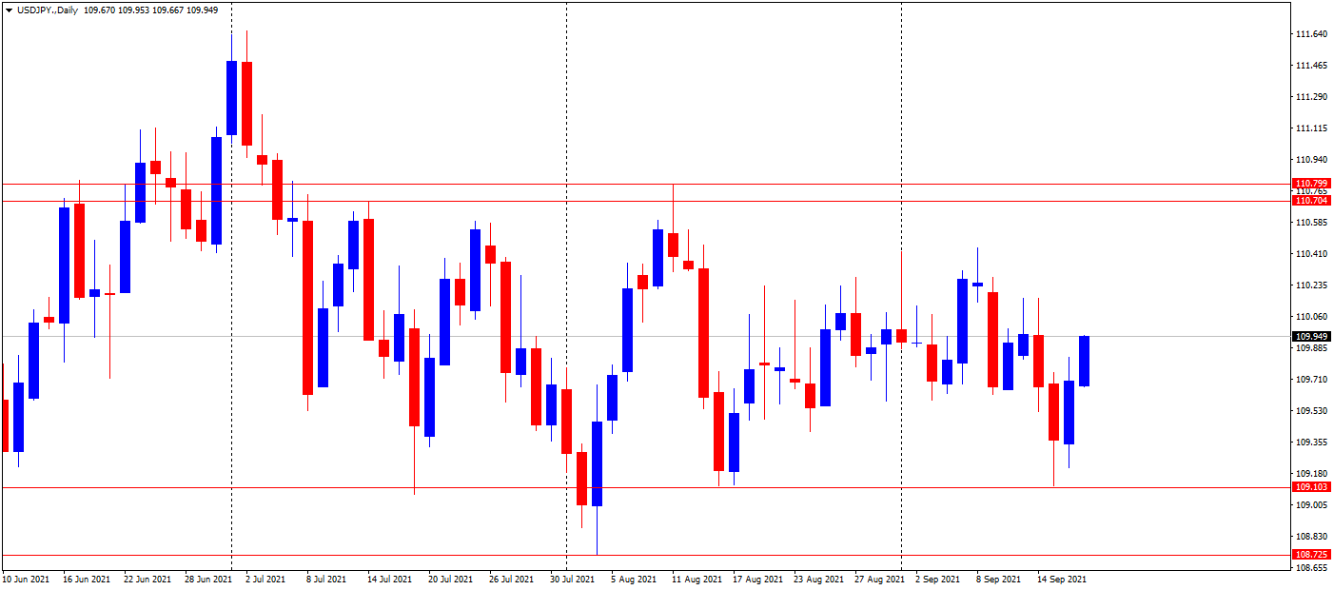Click the 20 Jul 2021 date label
The image size is (1334, 590).
pyautogui.click(x=451, y=579)
